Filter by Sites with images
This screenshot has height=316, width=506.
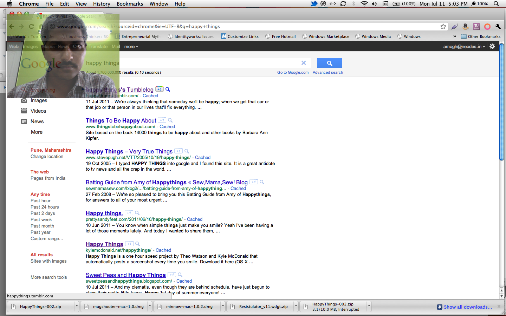click(48, 261)
